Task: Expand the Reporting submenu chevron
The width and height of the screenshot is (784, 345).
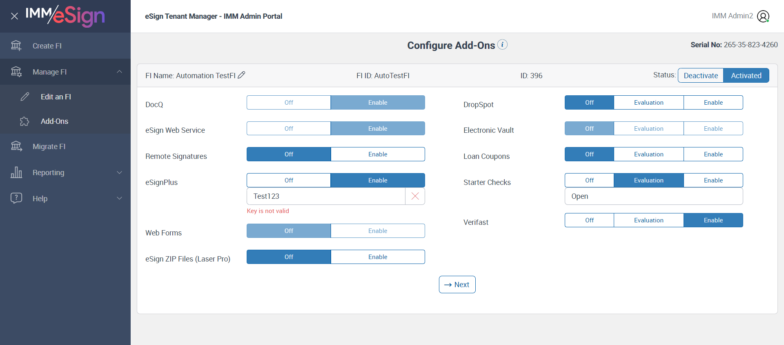Action: 119,172
